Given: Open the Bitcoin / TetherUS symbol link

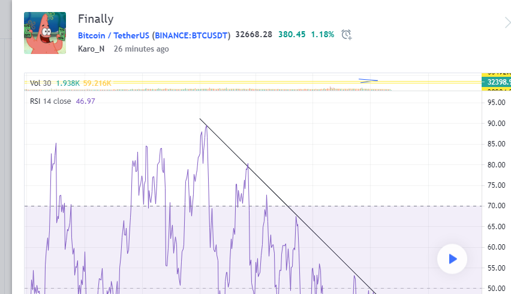Looking at the screenshot, I should (113, 35).
